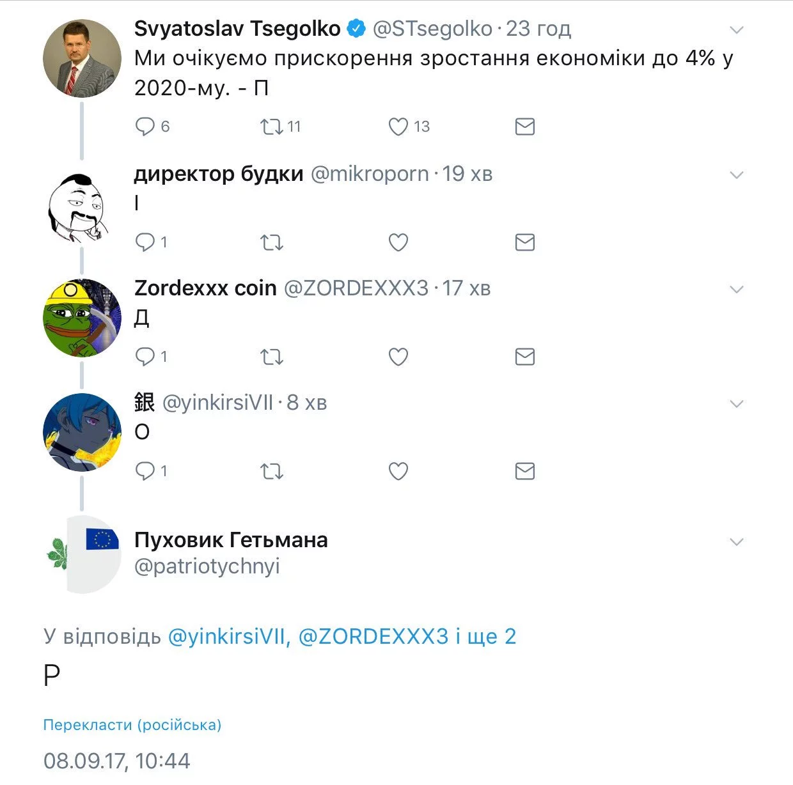
Task: Like директор будки's tweet
Action: (x=398, y=242)
